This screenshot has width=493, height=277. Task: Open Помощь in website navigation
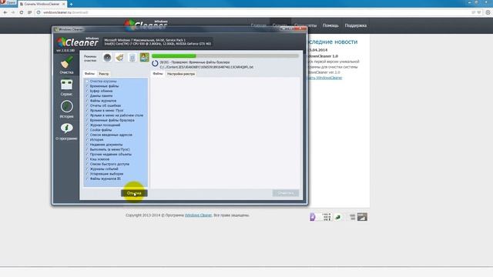coord(330,25)
